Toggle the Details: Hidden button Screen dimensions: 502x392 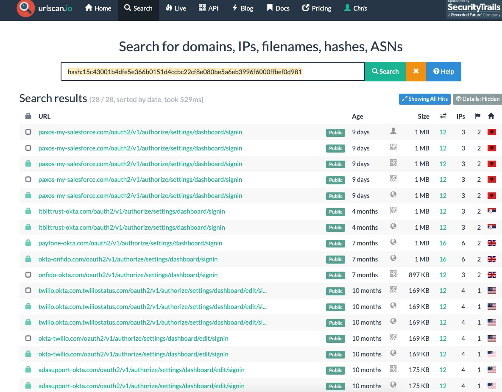click(x=477, y=99)
